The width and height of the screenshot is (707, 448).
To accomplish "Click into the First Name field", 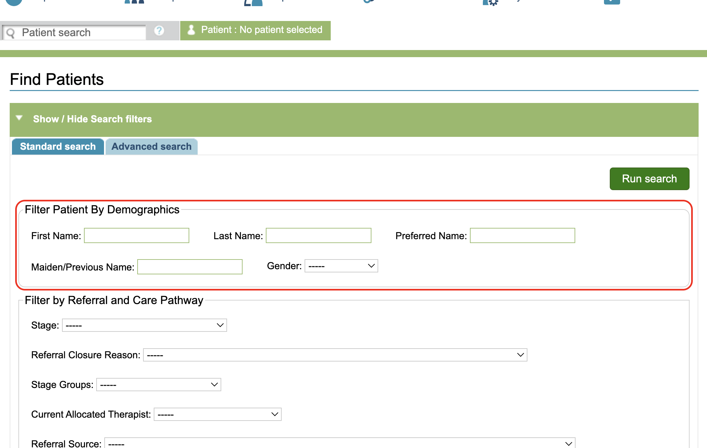I will click(137, 236).
